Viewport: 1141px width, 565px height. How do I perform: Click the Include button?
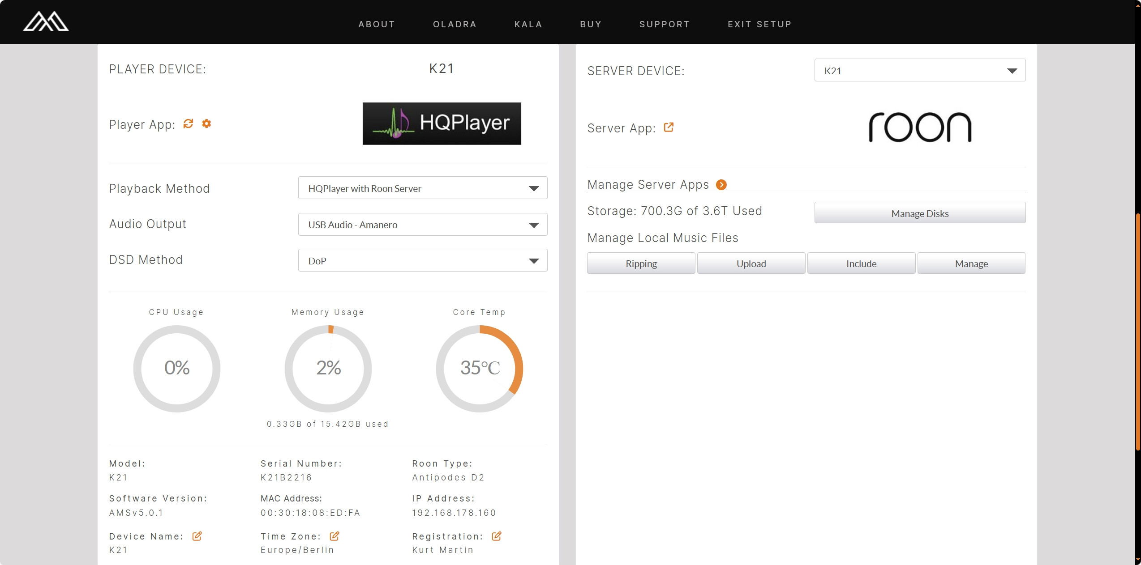(x=862, y=263)
